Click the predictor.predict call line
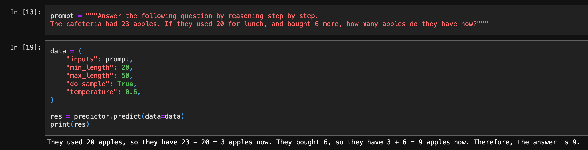The width and height of the screenshot is (588, 150). pos(117,116)
